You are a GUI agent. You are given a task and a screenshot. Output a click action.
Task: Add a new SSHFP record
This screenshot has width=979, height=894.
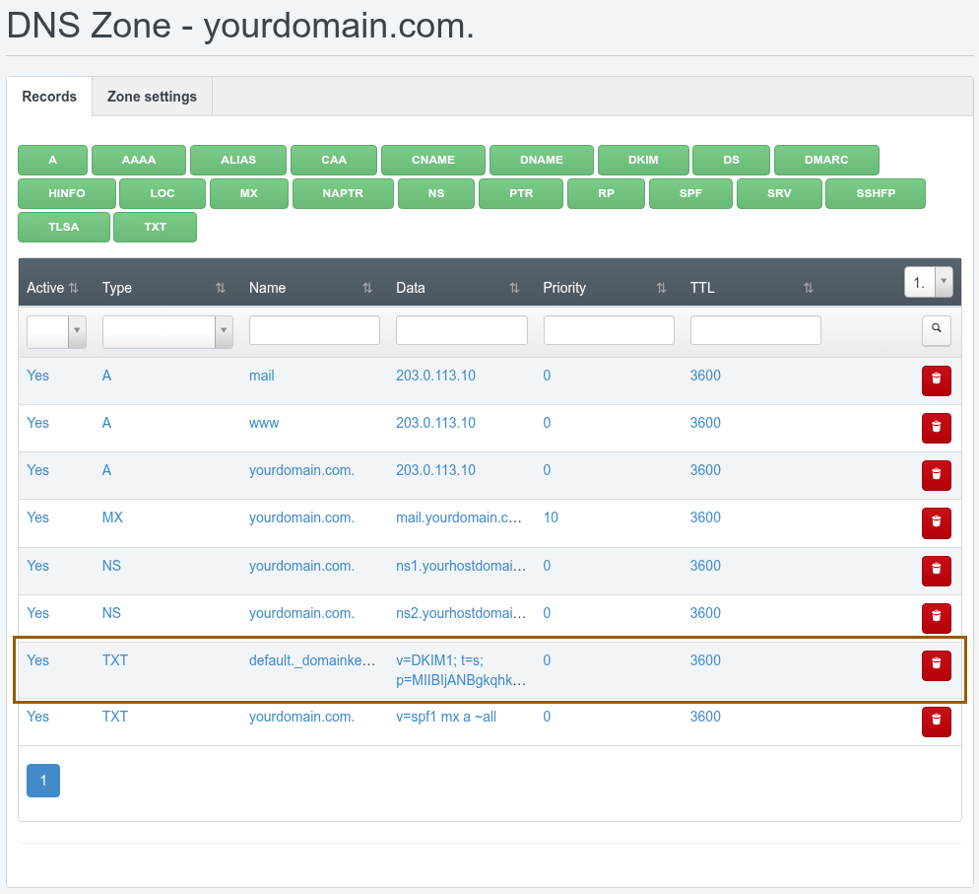click(x=876, y=193)
